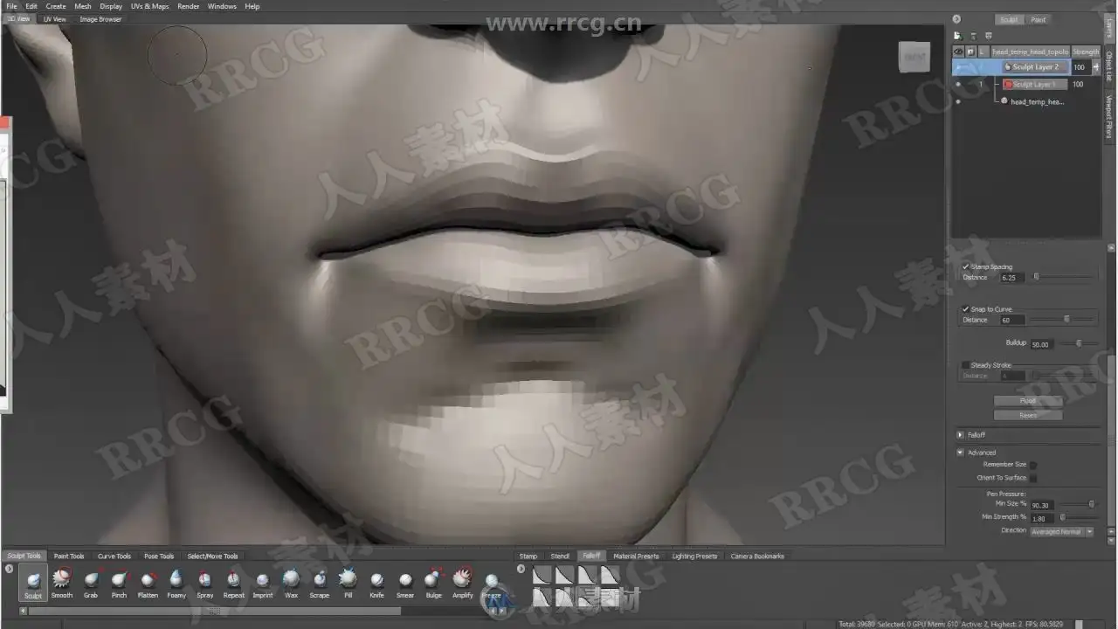This screenshot has width=1118, height=629.
Task: Collapse the Advanced section
Action: pos(960,453)
